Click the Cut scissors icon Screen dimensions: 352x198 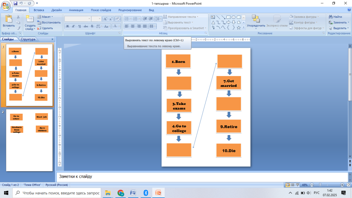[x=18, y=17]
